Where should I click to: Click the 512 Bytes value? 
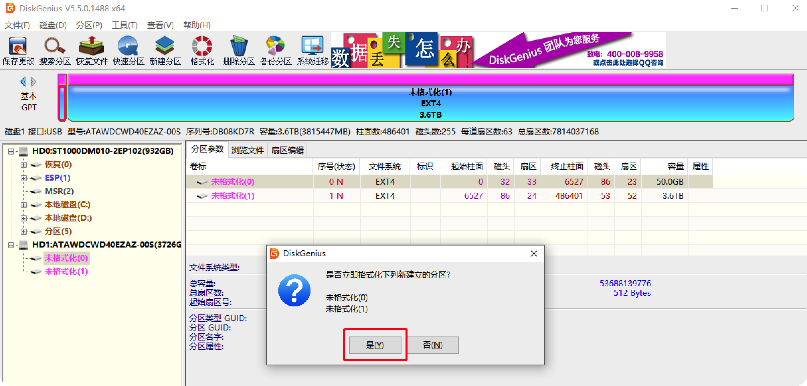(x=632, y=293)
